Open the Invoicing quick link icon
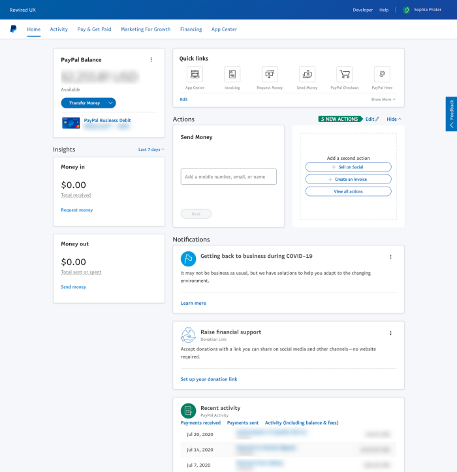This screenshot has height=472, width=457. point(232,74)
